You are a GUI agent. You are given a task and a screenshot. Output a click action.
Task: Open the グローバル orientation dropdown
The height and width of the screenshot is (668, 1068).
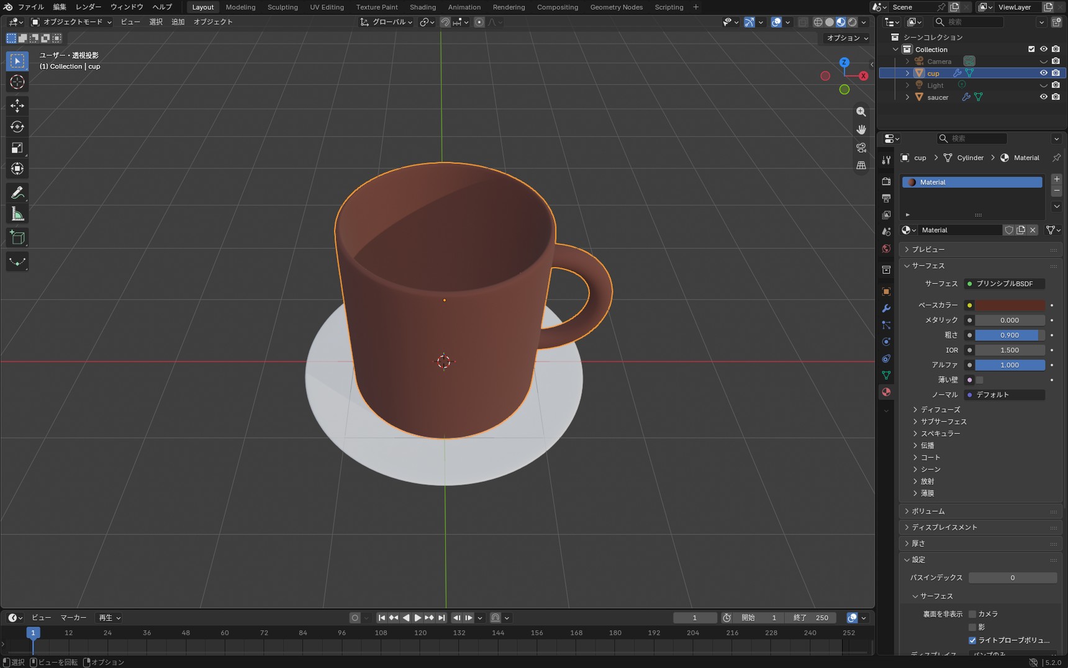pos(386,22)
